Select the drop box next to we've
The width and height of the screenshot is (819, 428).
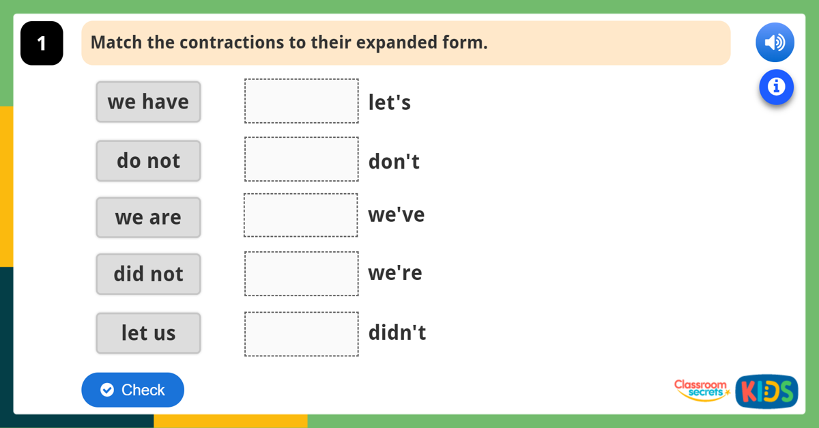[x=301, y=215]
